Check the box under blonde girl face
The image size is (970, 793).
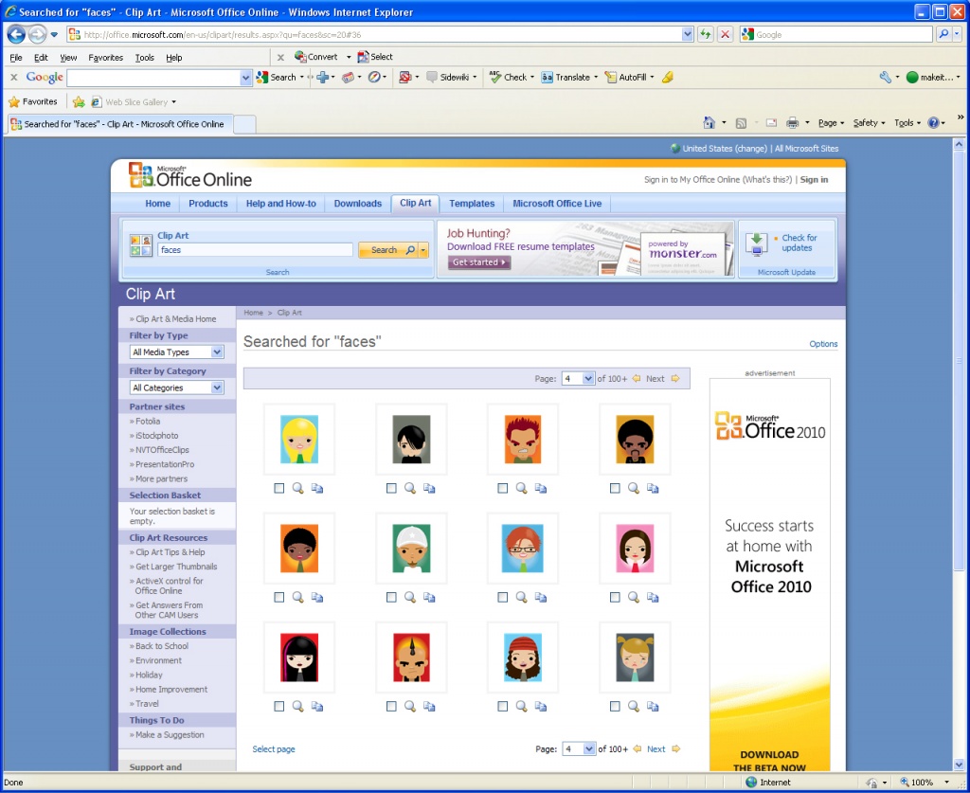tap(279, 488)
